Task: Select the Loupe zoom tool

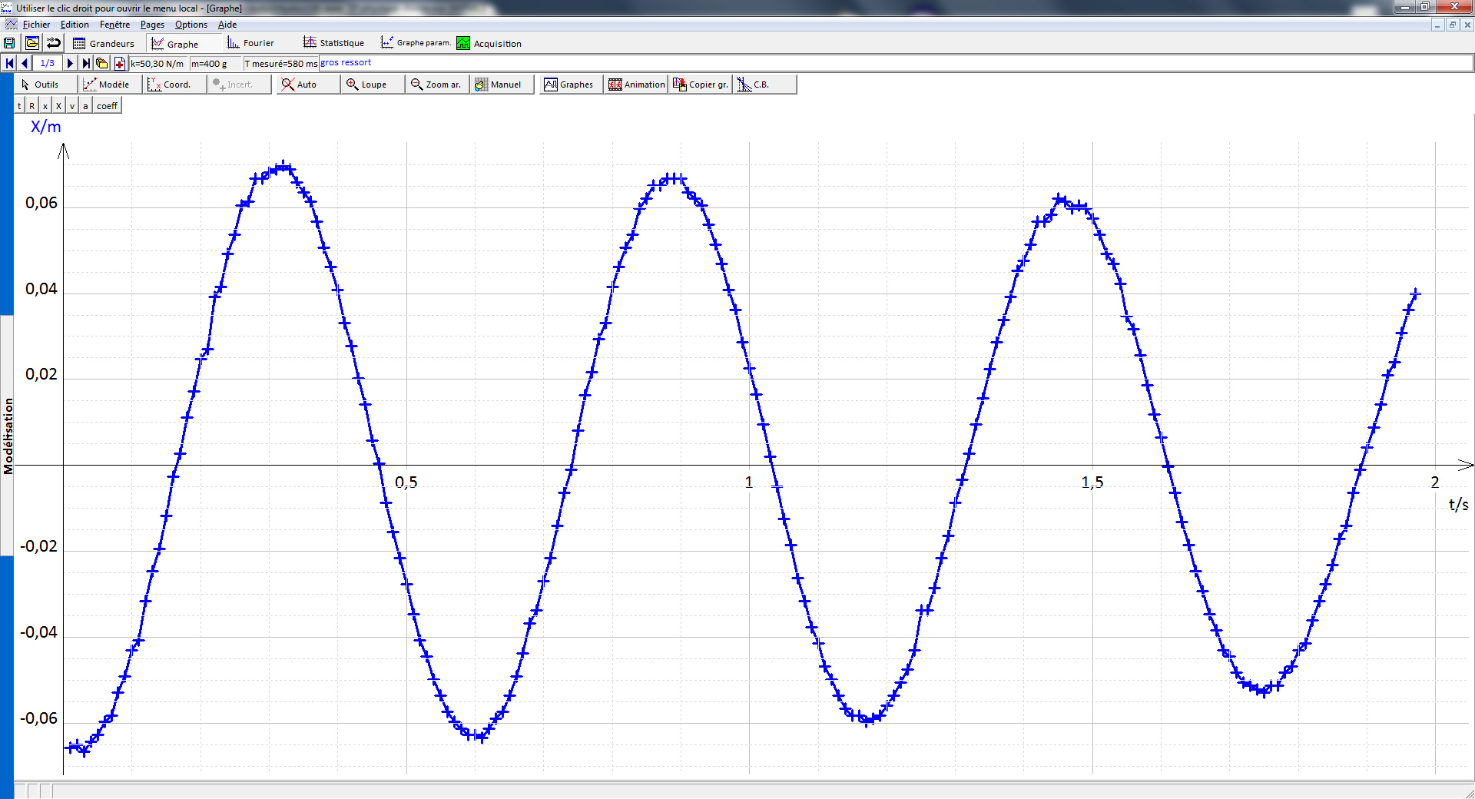Action: (x=372, y=85)
